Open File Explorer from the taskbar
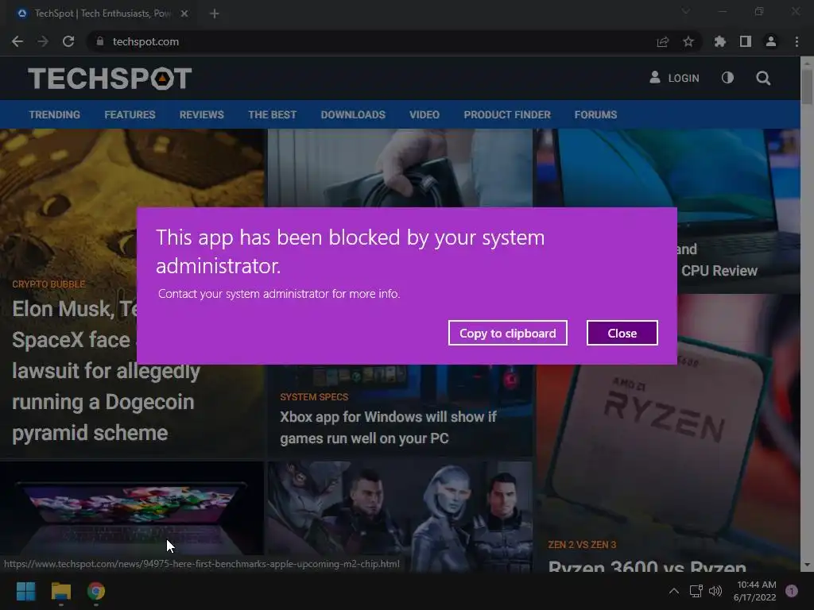The height and width of the screenshot is (610, 814). [60, 591]
